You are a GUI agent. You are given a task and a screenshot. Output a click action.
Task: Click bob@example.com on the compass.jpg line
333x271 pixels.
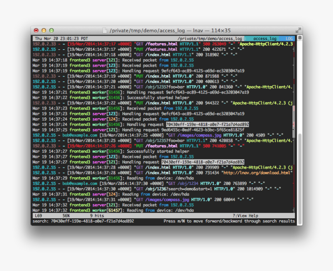click(x=80, y=135)
